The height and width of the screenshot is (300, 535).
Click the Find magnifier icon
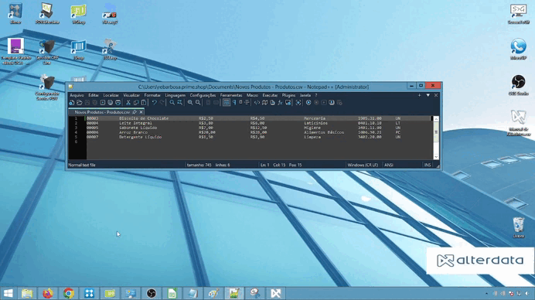172,102
